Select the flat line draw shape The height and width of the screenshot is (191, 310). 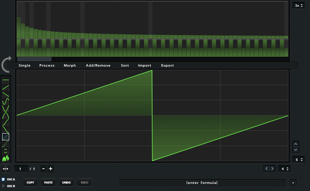6,80
